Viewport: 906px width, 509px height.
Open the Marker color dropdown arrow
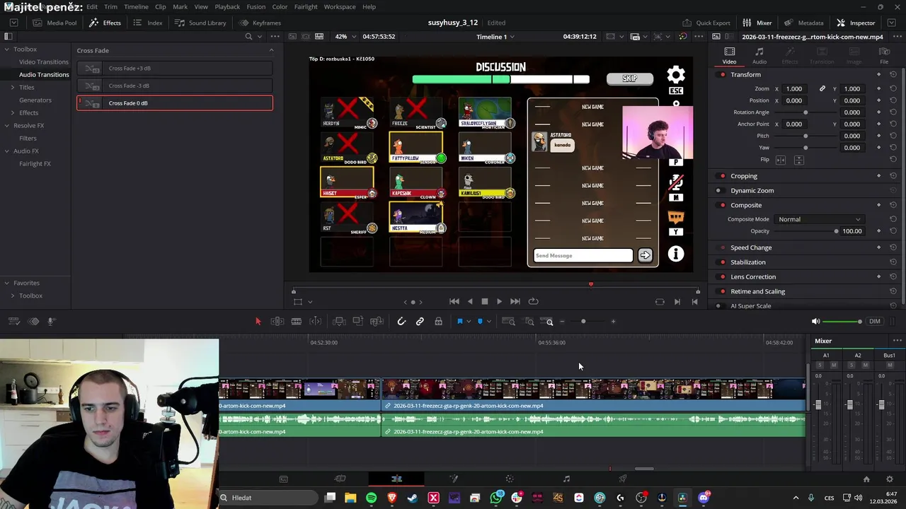click(x=488, y=322)
